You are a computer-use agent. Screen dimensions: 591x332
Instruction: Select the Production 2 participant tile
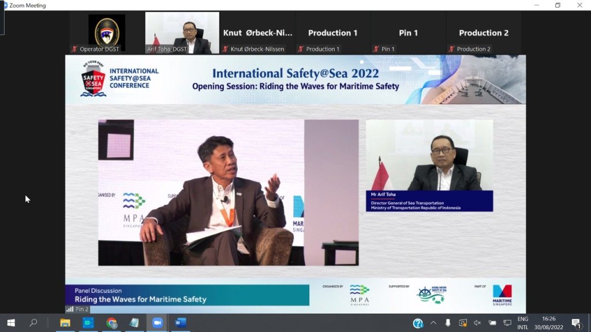click(x=483, y=33)
